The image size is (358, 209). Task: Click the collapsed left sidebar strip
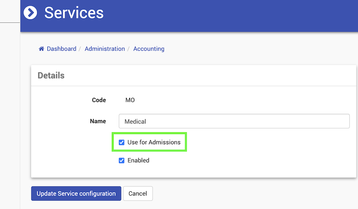click(10, 108)
